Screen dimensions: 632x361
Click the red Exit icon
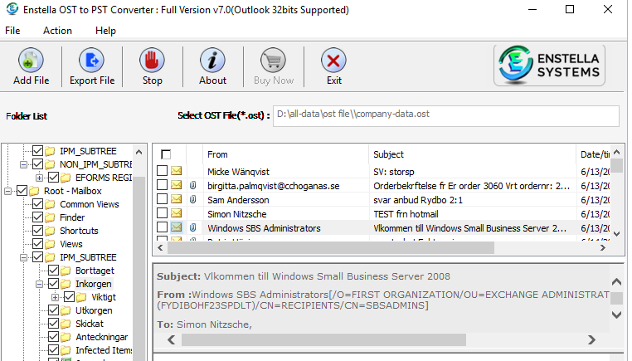tap(333, 61)
